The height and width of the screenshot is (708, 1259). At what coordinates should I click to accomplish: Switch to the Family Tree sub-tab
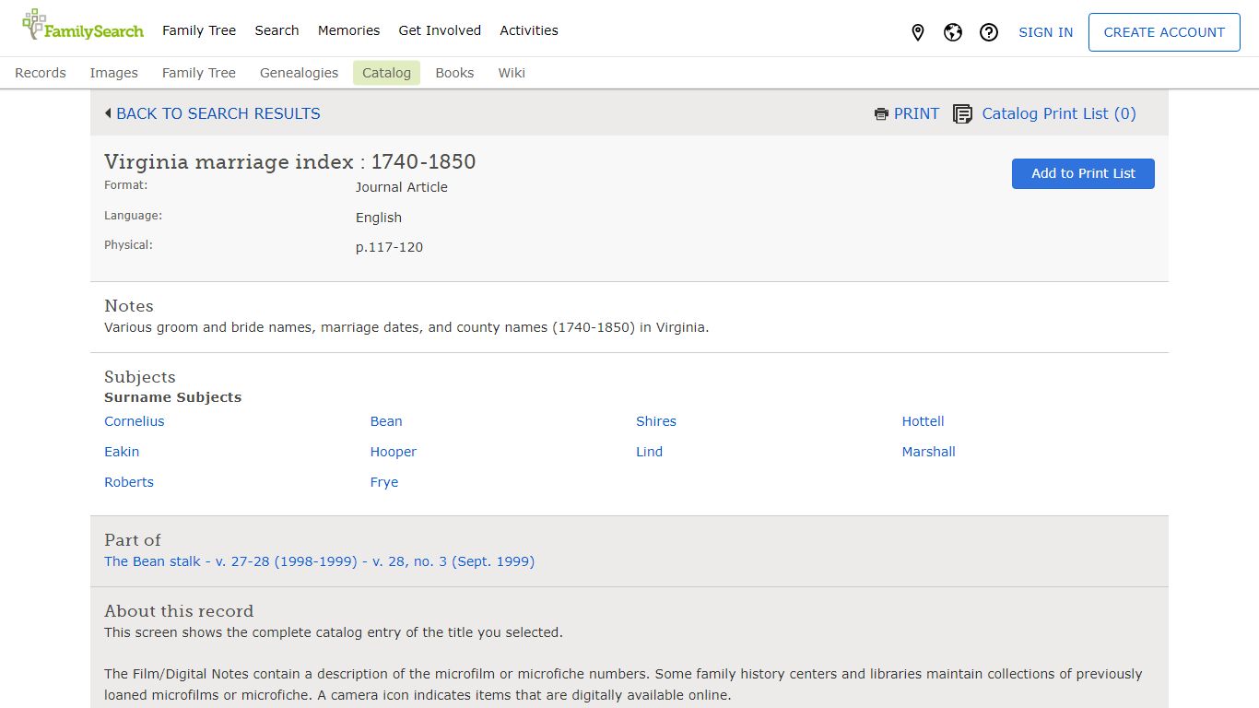(199, 73)
